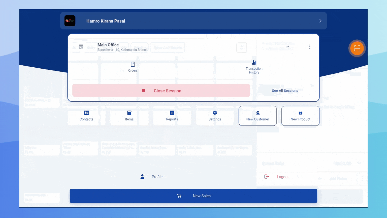Click the See All Sessions link

tap(285, 91)
